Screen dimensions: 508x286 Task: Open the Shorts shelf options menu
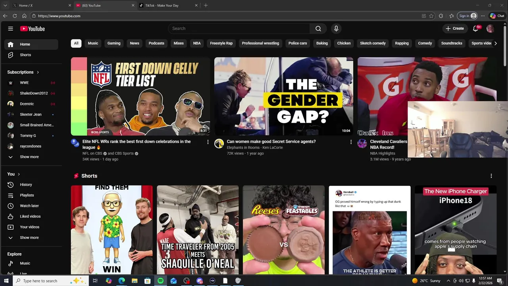click(491, 176)
